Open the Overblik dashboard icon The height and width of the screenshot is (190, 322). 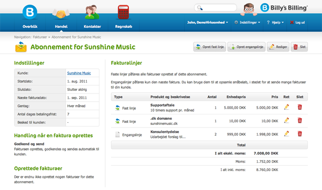tap(30, 12)
